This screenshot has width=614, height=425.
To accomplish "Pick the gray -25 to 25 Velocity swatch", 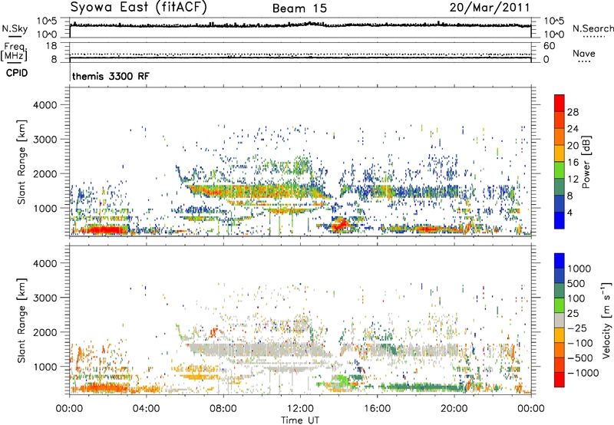I will 560,320.
